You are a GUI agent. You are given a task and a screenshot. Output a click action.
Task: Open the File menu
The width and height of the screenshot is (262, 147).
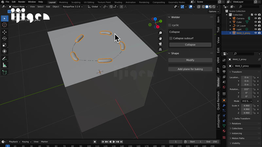pyautogui.click(x=7, y=2)
